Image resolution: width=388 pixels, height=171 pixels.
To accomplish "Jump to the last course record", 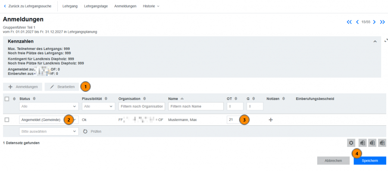I will 382,22.
